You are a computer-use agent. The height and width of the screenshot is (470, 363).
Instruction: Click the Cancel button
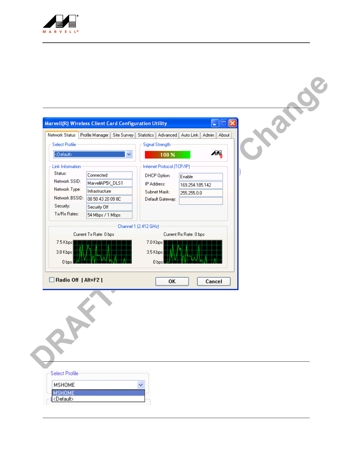[214, 282]
